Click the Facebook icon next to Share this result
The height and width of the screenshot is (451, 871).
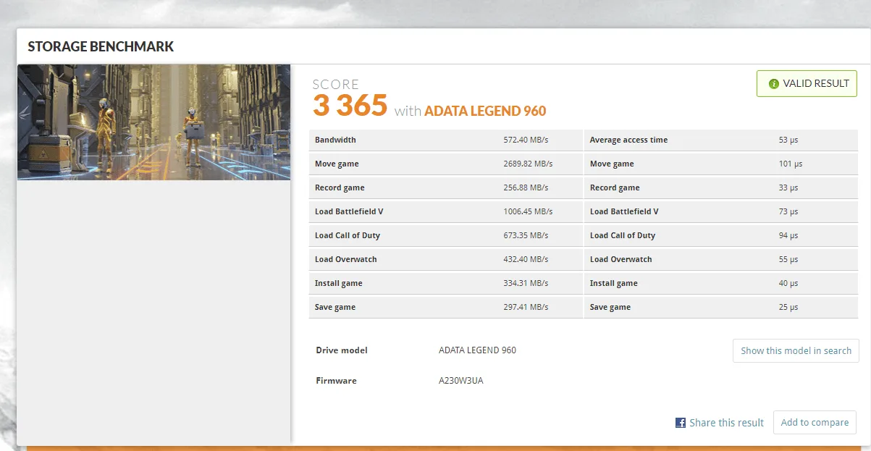(x=681, y=423)
